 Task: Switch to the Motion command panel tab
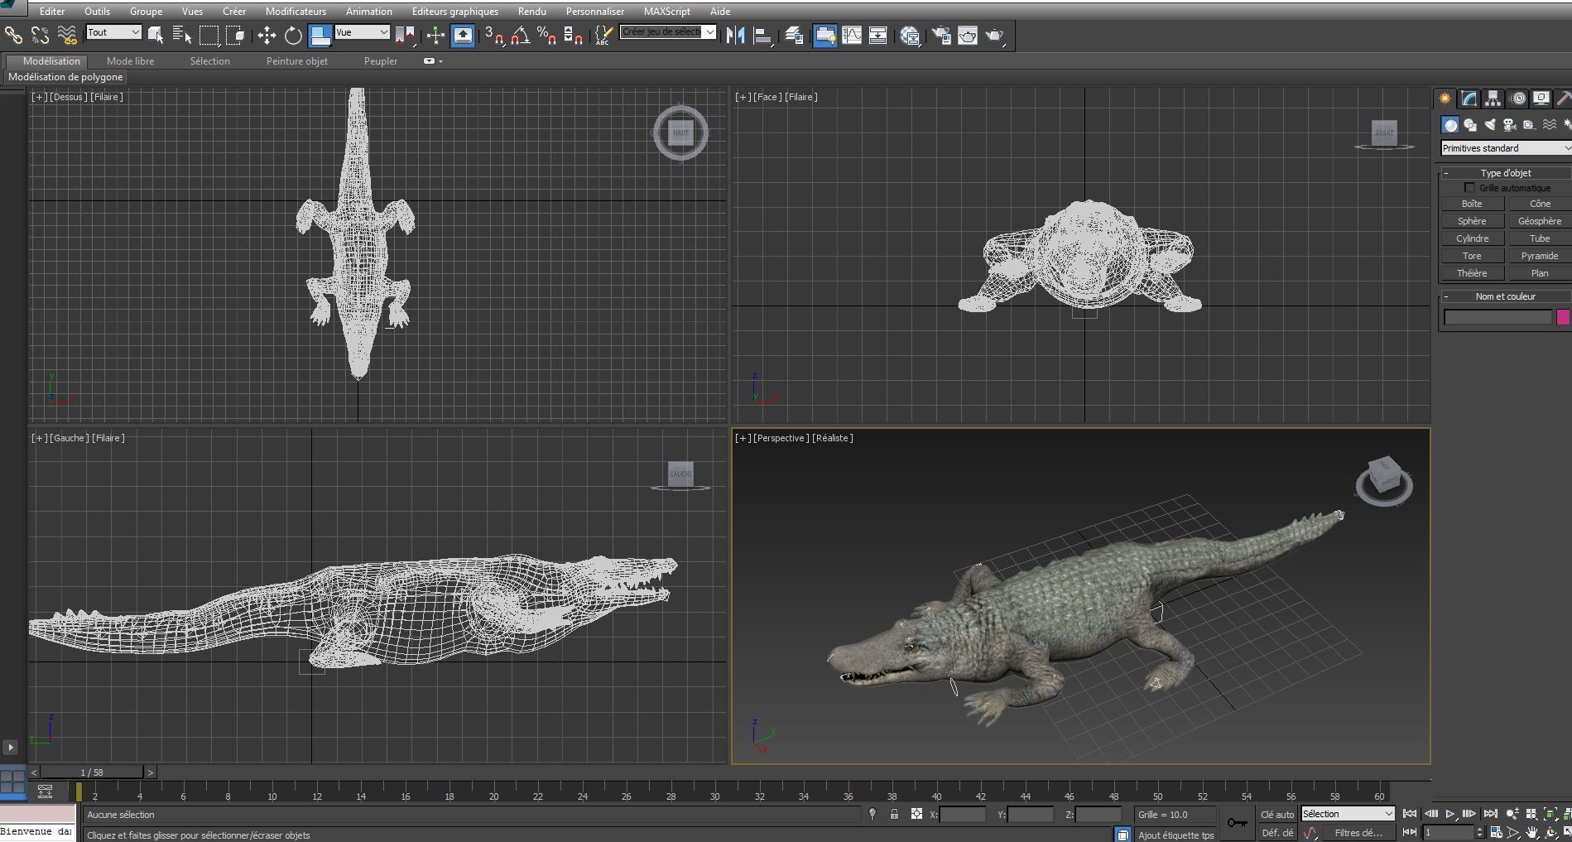(x=1517, y=99)
